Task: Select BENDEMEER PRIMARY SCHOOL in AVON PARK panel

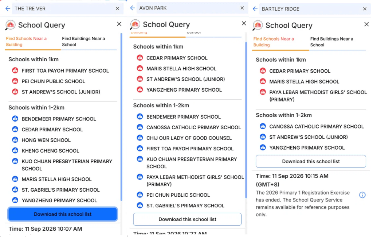Action: pos(184,117)
